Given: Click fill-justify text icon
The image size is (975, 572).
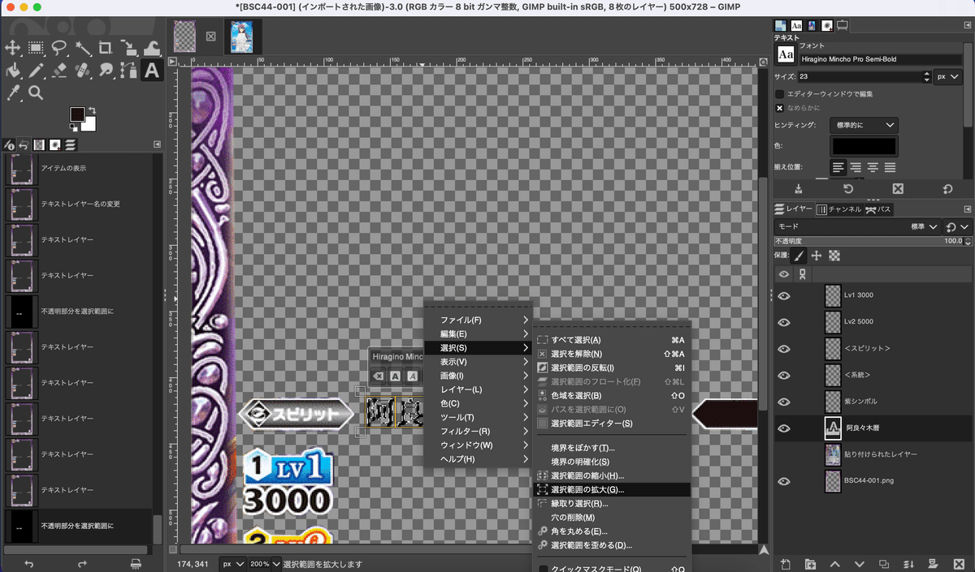Looking at the screenshot, I should point(890,167).
